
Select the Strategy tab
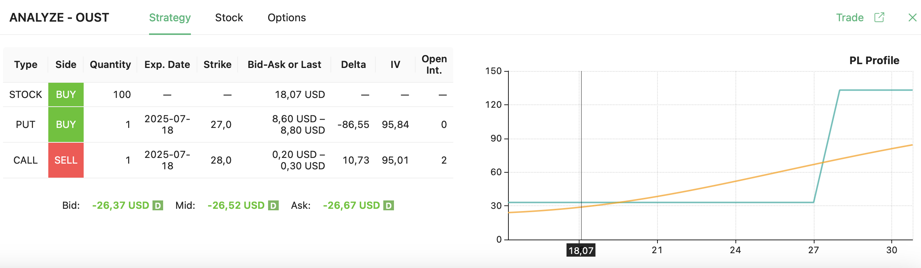[x=170, y=17]
